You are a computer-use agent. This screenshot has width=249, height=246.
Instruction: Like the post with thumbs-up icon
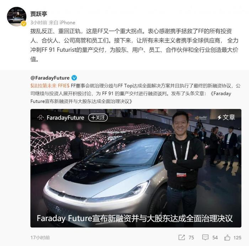[x=227, y=237]
